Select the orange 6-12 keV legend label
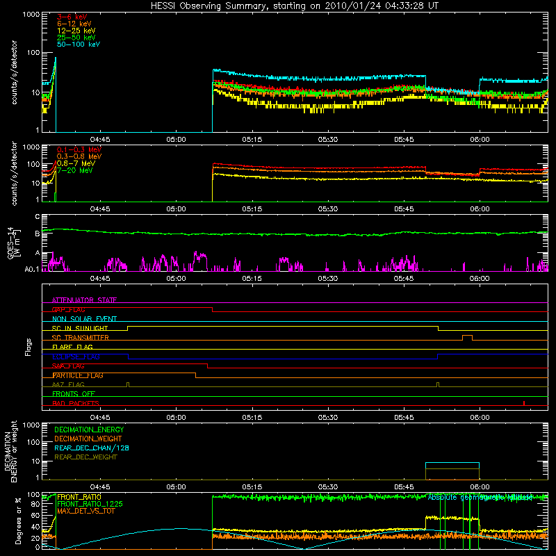Viewport: 556px width, 556px height. pos(74,24)
